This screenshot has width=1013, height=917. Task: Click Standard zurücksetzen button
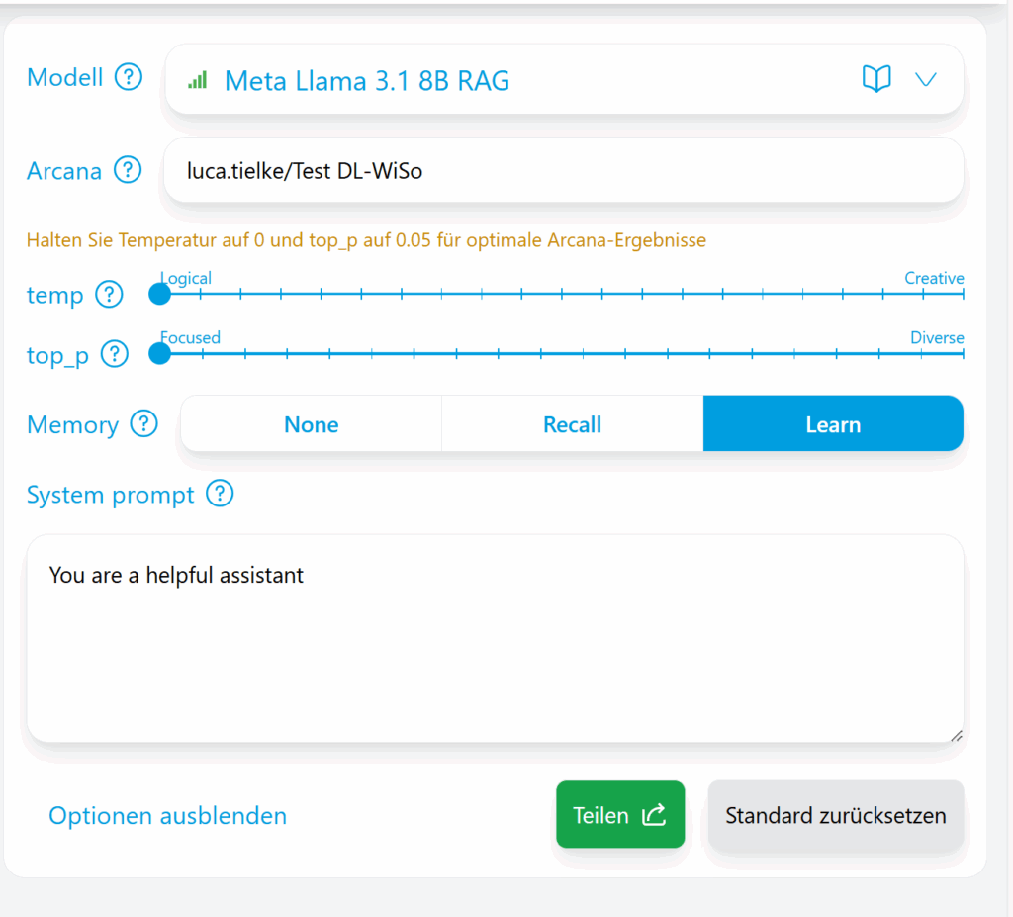pos(835,815)
